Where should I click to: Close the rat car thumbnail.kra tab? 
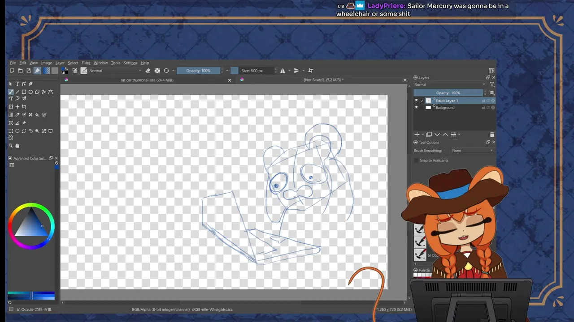coord(230,80)
